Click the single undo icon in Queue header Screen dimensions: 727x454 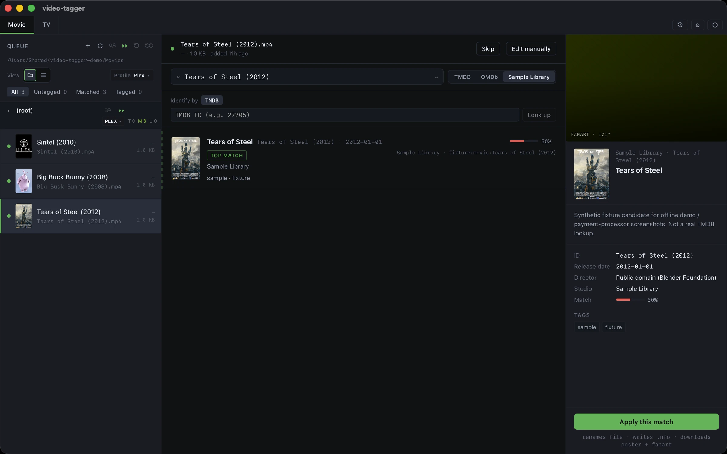click(137, 46)
